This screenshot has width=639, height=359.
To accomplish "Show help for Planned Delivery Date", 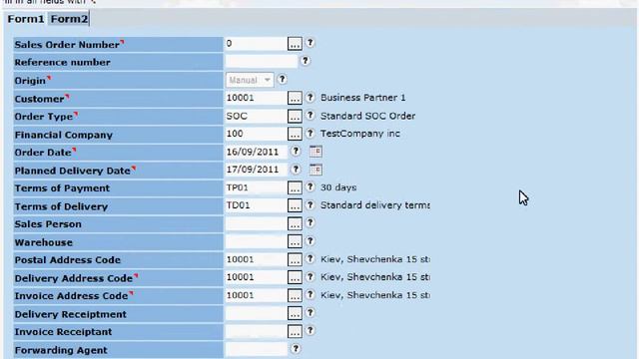I will 296,169.
